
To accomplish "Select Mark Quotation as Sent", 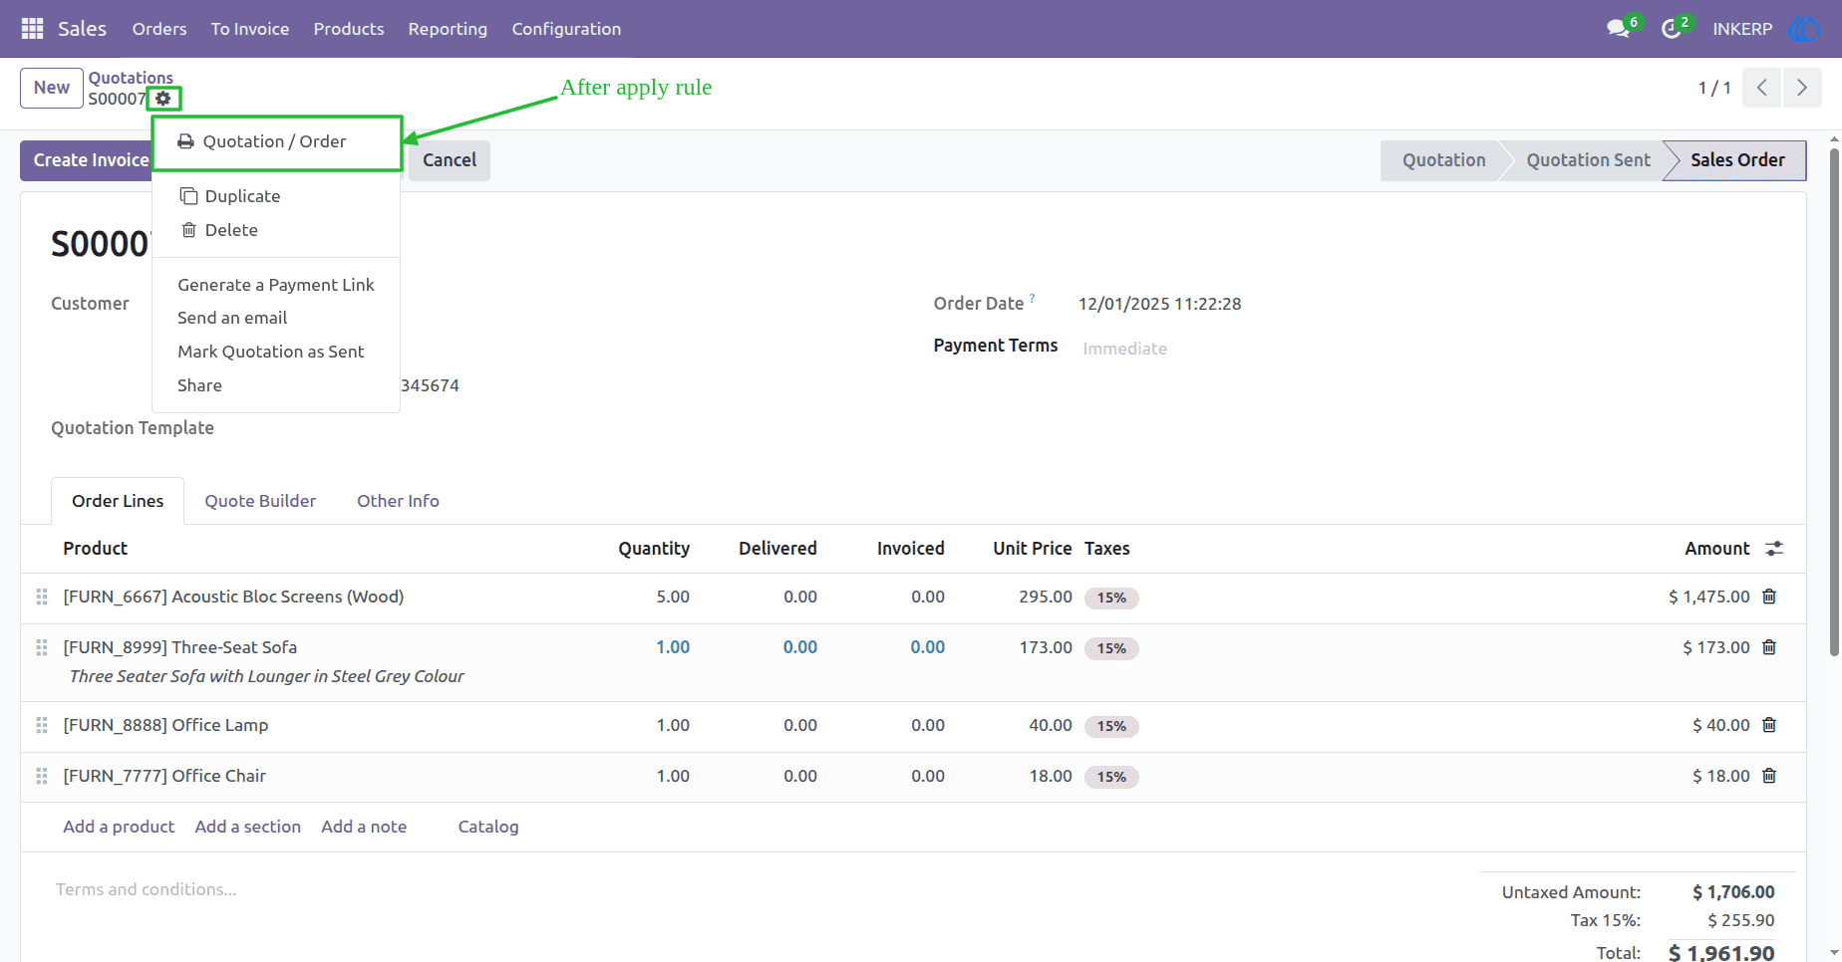I will pos(276,352).
